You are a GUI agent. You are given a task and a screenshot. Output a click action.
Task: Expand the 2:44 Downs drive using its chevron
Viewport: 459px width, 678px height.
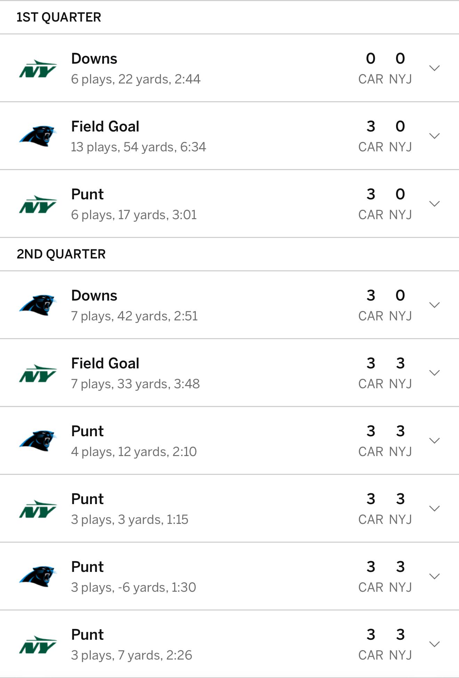434,68
